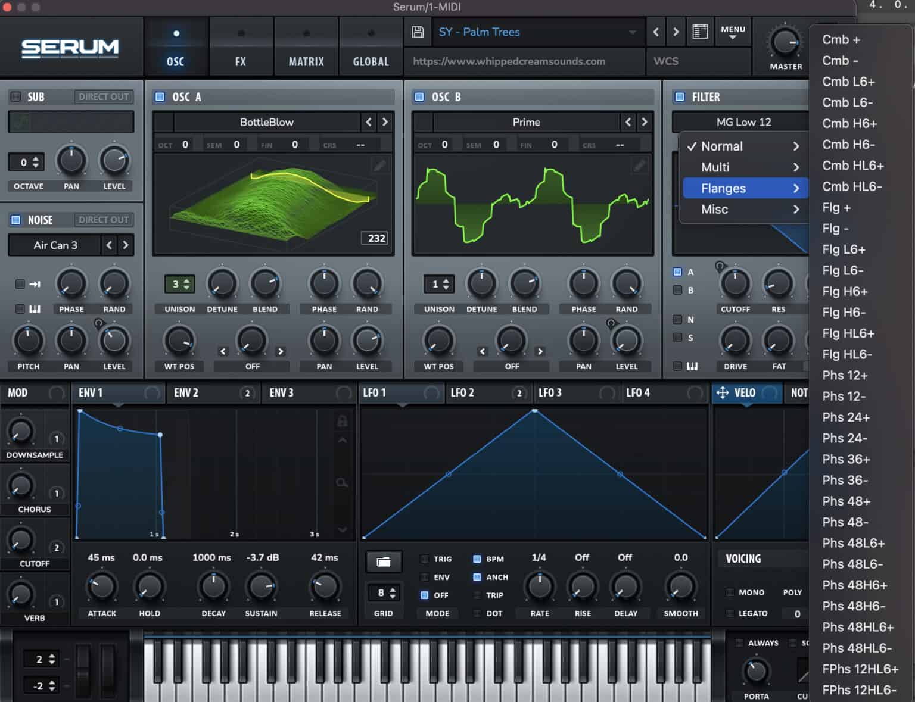This screenshot has width=915, height=702.
Task: Click the keyboard tracking piano icon under Noise
Action: [x=35, y=308]
